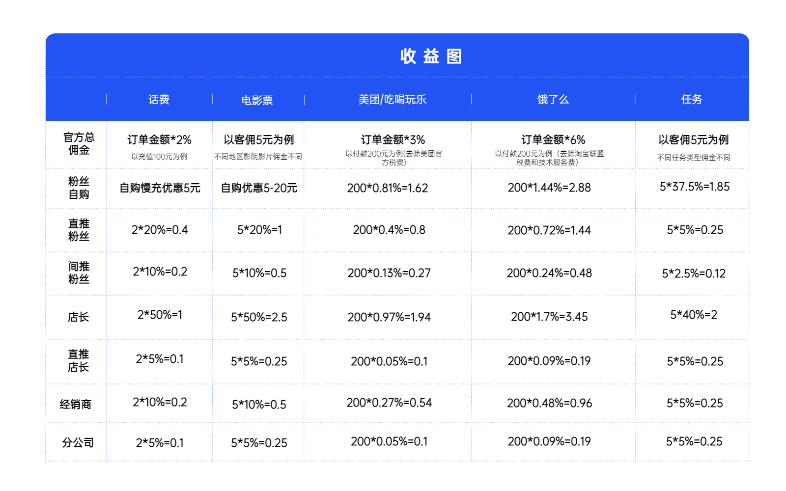The height and width of the screenshot is (491, 786).
Task: Select the 5*40%=2 cell
Action: pos(694,315)
